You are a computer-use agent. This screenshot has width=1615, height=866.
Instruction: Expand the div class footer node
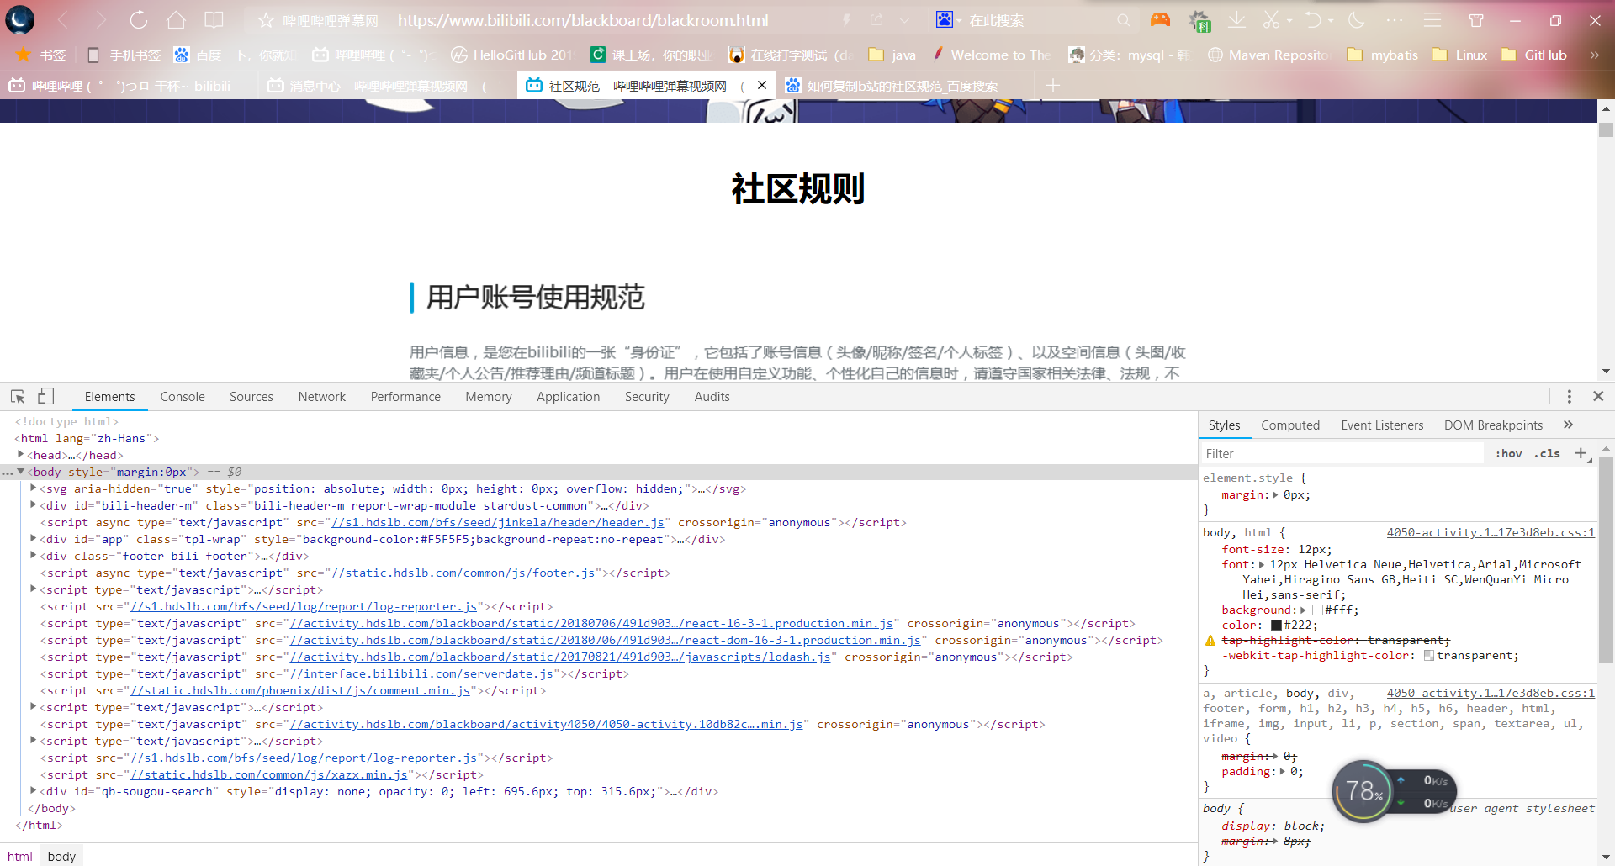(33, 555)
